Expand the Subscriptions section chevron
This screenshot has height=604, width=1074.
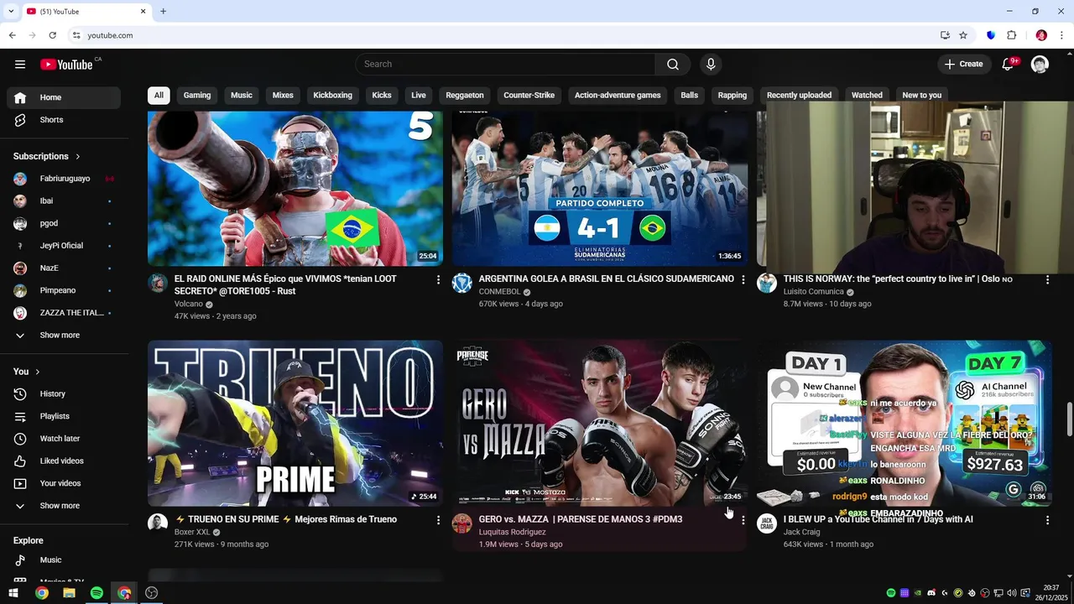(x=78, y=157)
